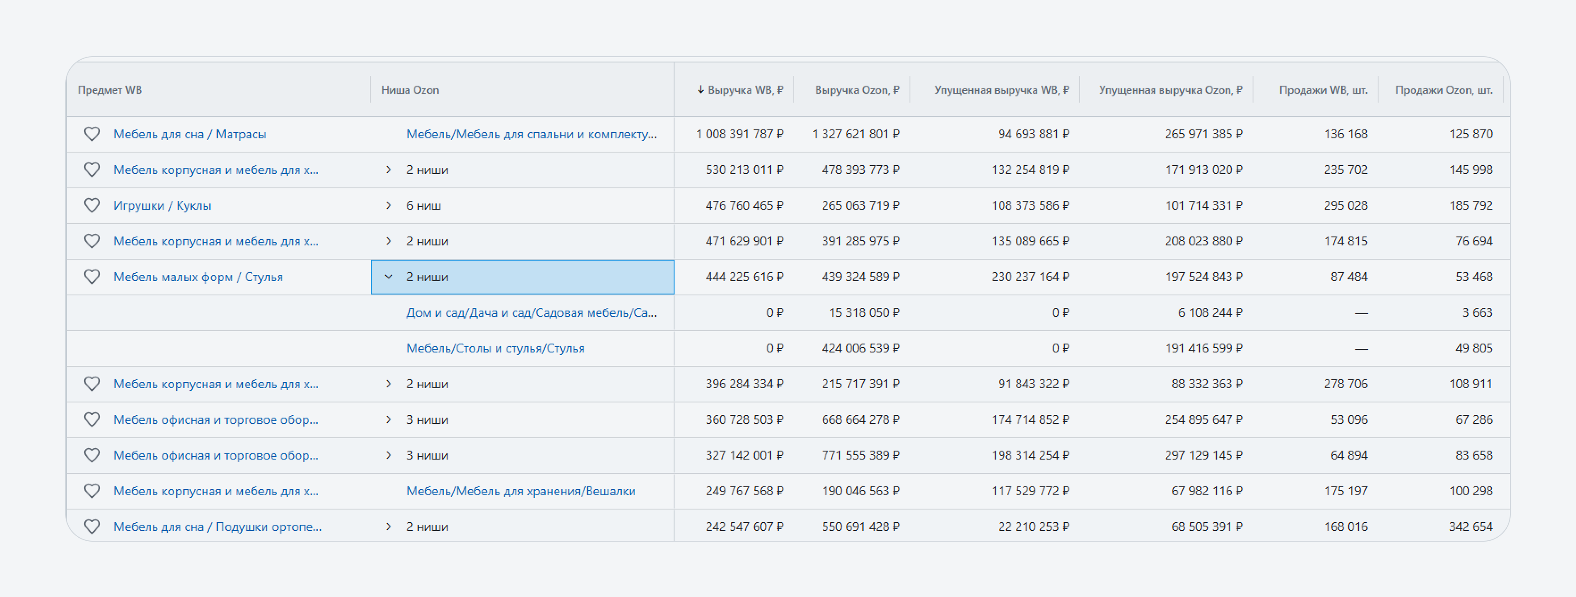The image size is (1576, 597).
Task: Click heart in row with 360 728 503 ₽
Action: pyautogui.click(x=92, y=419)
